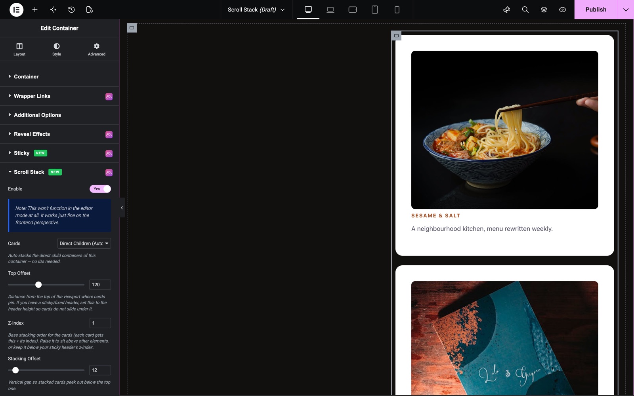634x396 pixels.
Task: Toggle page preview with the eye icon
Action: (562, 10)
